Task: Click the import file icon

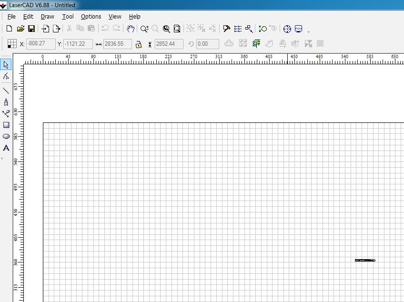Action: point(45,29)
